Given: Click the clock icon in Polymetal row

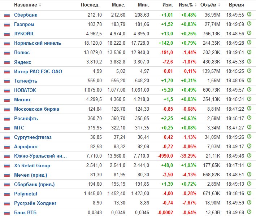Looking at the screenshot, I should 249,193.
